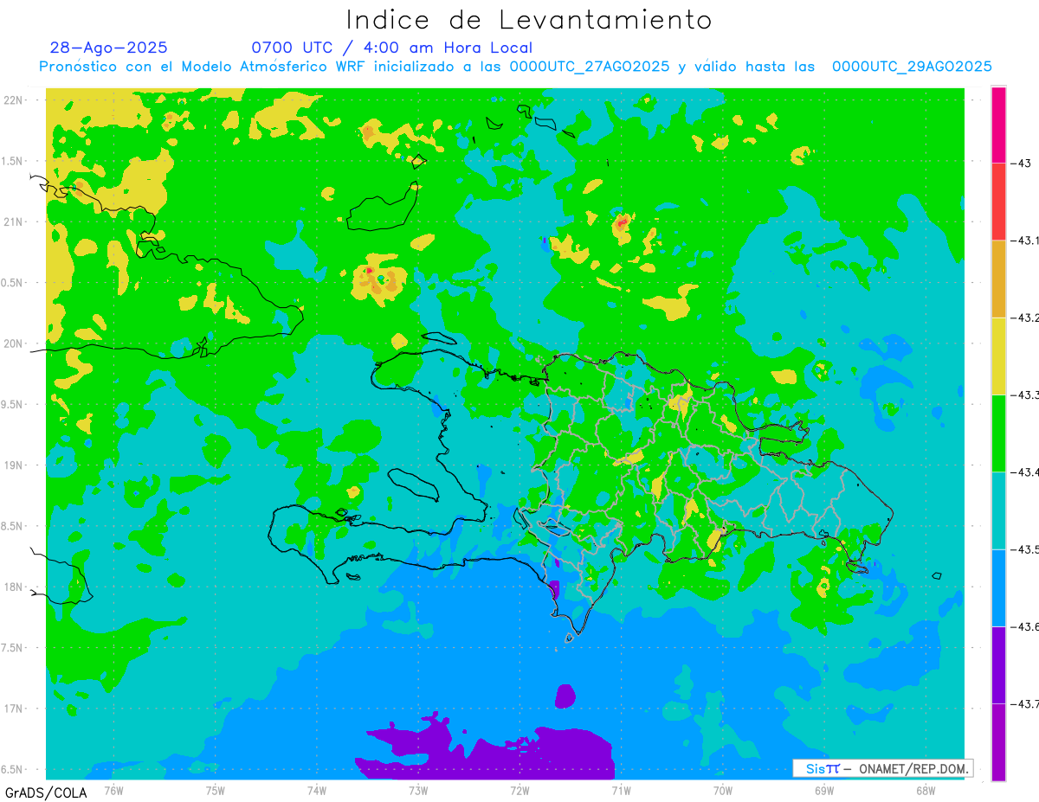Click the '-43.1' colorbar value
This screenshot has width=1039, height=802.
[x=1025, y=241]
